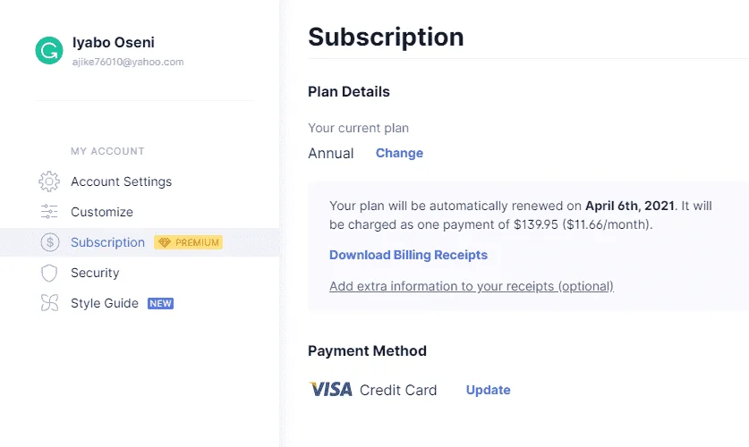This screenshot has height=447, width=749.
Task: Update the credit card payment method
Action: click(489, 390)
